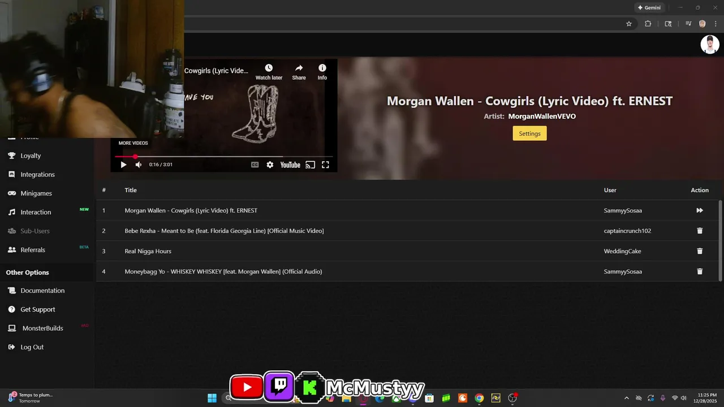Click the MORE VIDEOS label in player
The image size is (724, 407).
coord(133,143)
